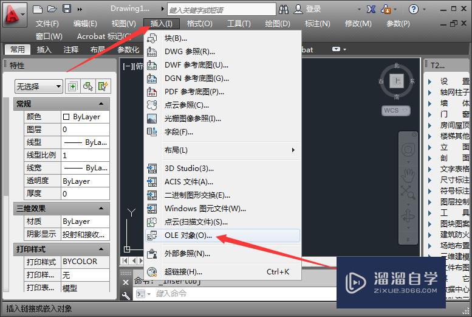
Task: Open the 编辑(E) menu
Action: [x=85, y=24]
